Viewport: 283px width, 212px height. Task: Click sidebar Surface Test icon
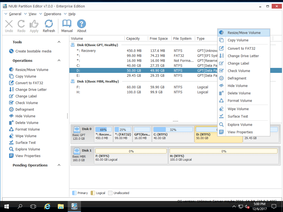click(x=11, y=142)
